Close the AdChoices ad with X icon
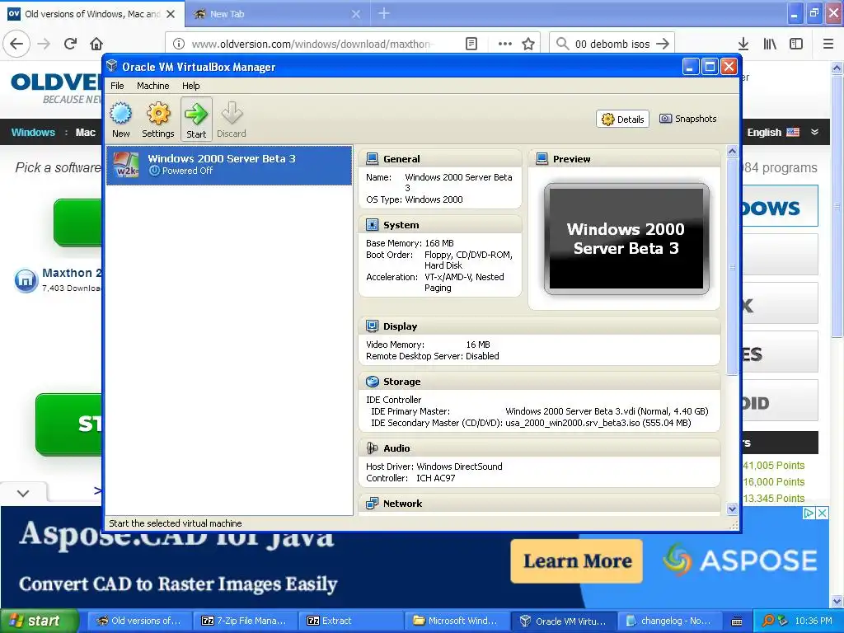The image size is (844, 633). [823, 513]
